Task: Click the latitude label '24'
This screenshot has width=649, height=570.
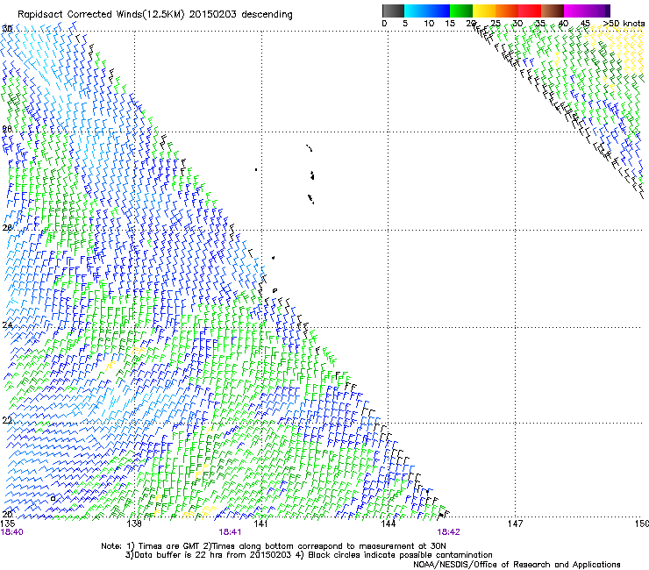Action: [7, 325]
